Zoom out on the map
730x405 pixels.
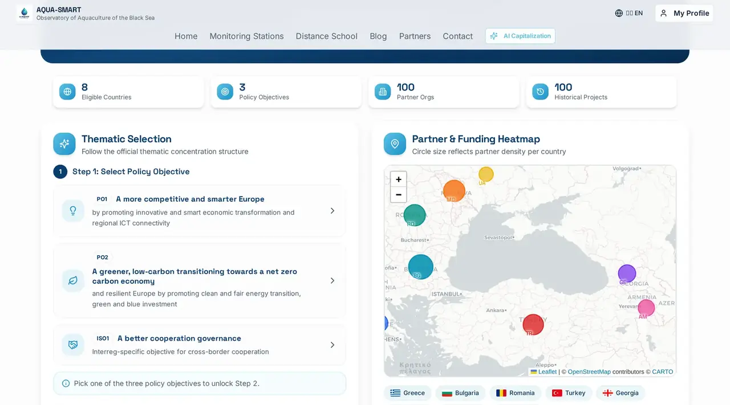click(399, 195)
